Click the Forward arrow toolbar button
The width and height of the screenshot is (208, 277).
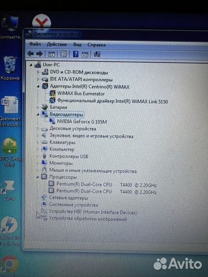coord(39,54)
